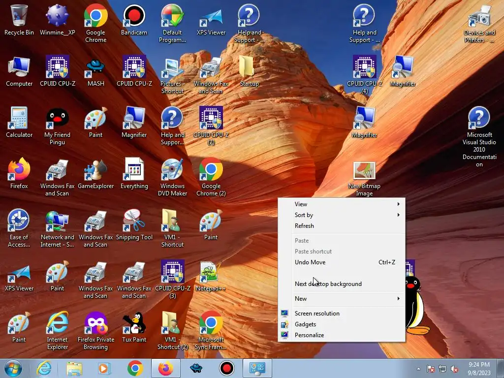Select the VM1 - Shortcut (2) icon
The height and width of the screenshot is (378, 504).
172,330
